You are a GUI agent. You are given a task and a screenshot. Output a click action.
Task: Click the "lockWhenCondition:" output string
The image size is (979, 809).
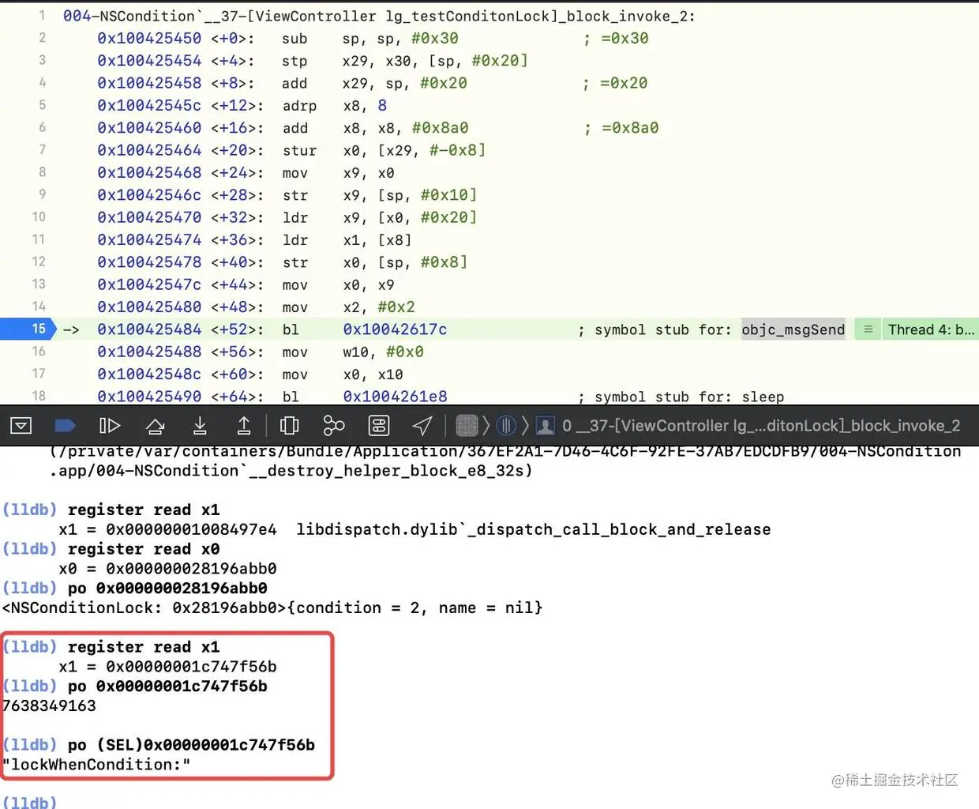point(96,764)
